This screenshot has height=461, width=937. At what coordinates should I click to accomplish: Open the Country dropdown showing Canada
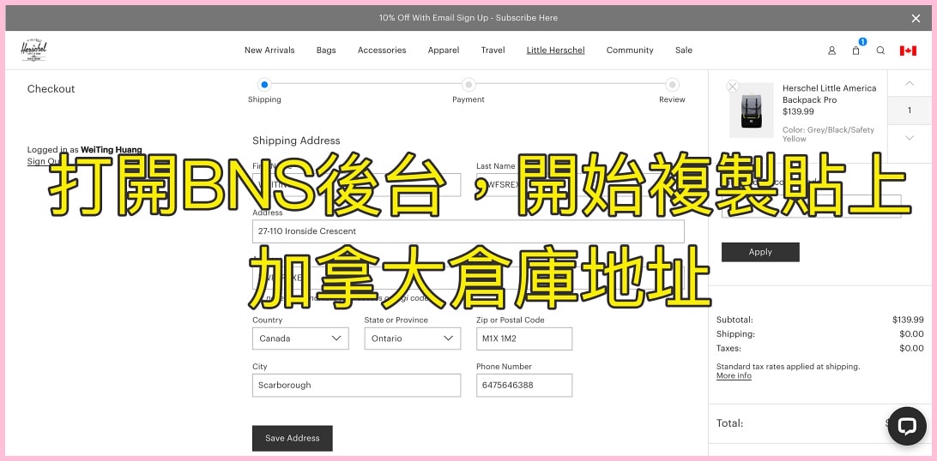click(300, 338)
